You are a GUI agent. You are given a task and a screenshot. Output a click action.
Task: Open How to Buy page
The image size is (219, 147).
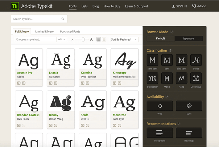pos(112,6)
